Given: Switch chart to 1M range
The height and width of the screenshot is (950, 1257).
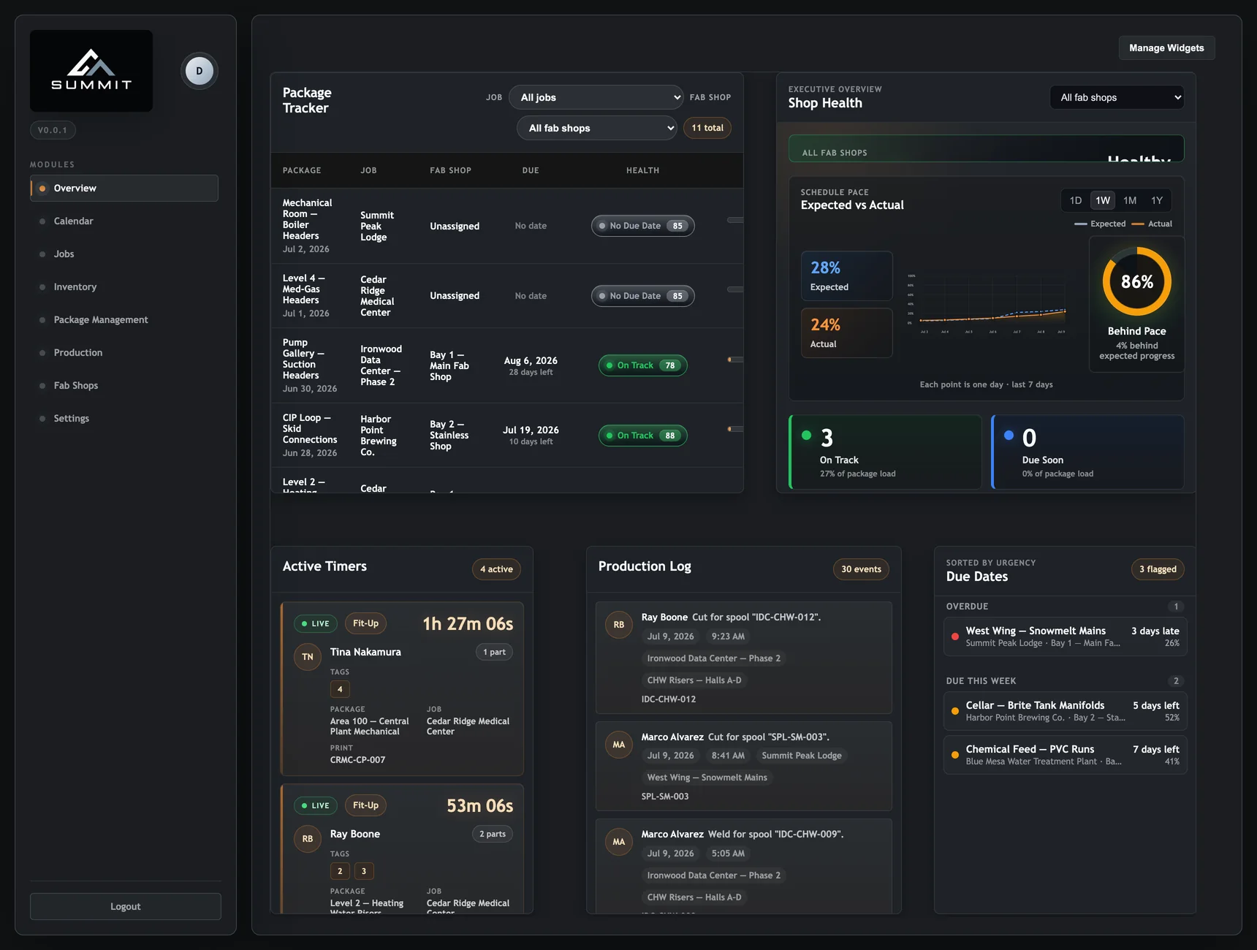Looking at the screenshot, I should [x=1130, y=200].
